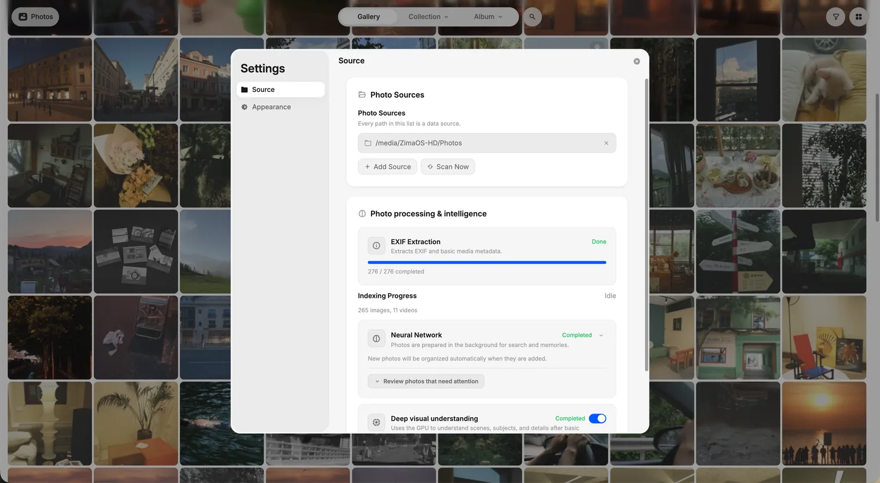
Task: Open the potted palm plant photo
Action: pyautogui.click(x=136, y=423)
